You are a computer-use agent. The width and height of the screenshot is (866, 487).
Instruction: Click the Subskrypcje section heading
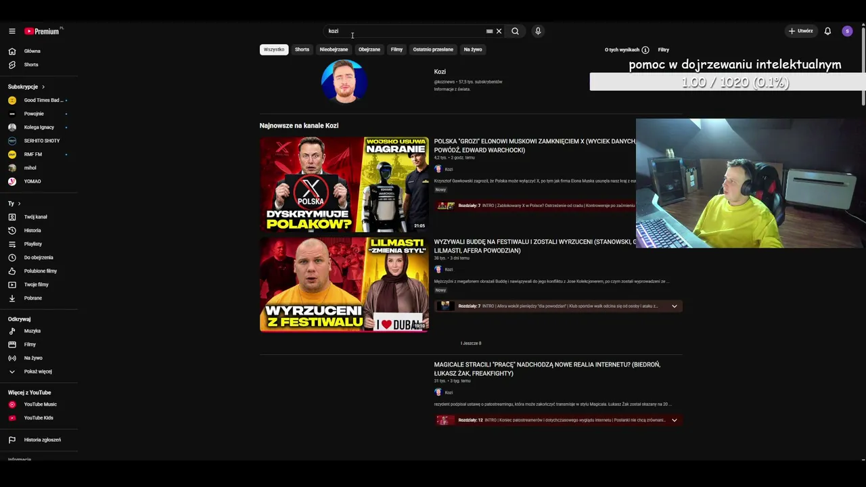coord(23,87)
